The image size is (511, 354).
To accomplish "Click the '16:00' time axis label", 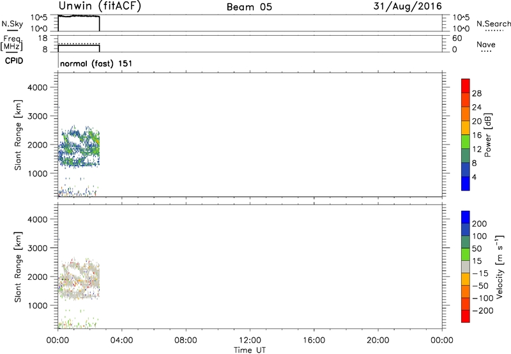I will [x=314, y=341].
